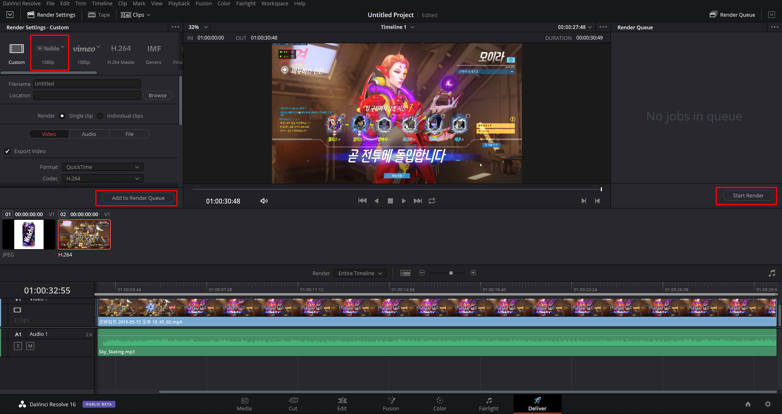Image resolution: width=782 pixels, height=414 pixels.
Task: Open the Workspace menu
Action: point(275,3)
